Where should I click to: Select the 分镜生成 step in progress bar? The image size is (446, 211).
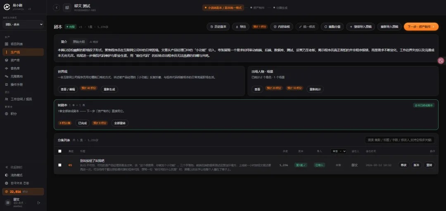tap(280, 8)
